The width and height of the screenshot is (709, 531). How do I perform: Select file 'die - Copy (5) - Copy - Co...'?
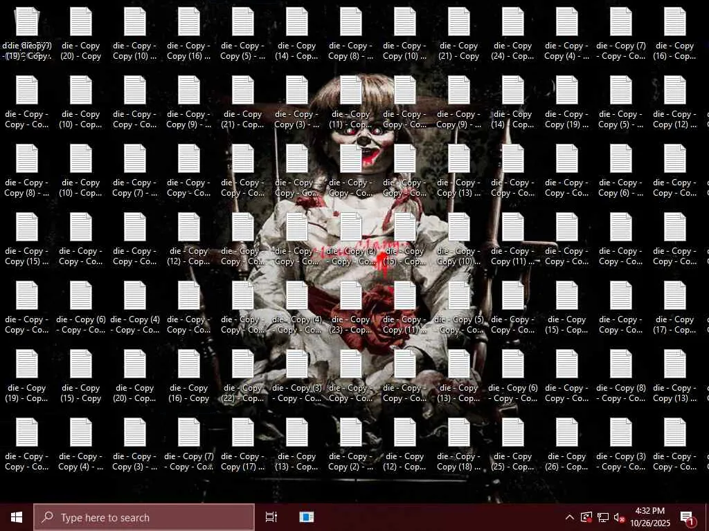[x=459, y=308]
